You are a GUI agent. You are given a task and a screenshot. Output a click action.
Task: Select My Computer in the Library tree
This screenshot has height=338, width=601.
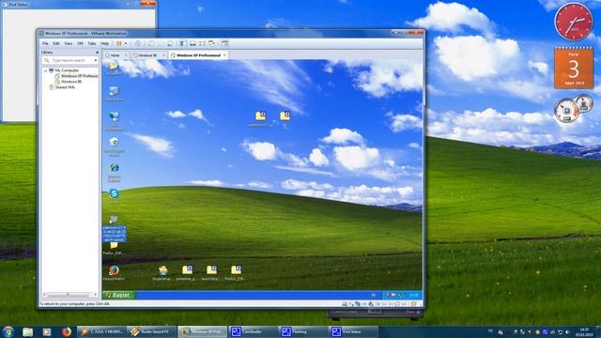point(67,70)
